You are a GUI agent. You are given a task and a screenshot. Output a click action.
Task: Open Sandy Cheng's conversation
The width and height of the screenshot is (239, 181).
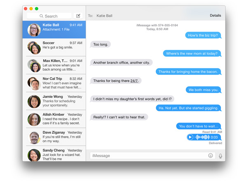[54, 154]
